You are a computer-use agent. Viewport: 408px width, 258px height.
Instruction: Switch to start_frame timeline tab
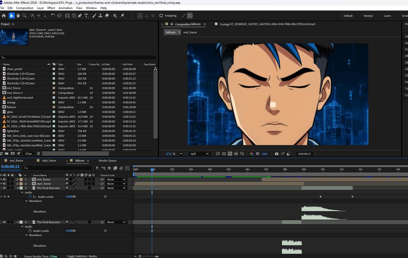[49, 160]
